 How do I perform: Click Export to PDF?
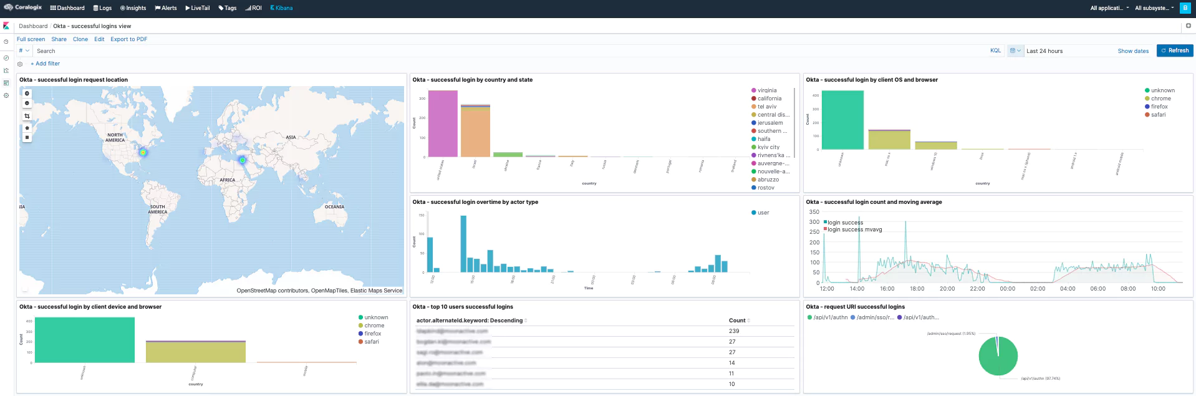[x=129, y=39]
